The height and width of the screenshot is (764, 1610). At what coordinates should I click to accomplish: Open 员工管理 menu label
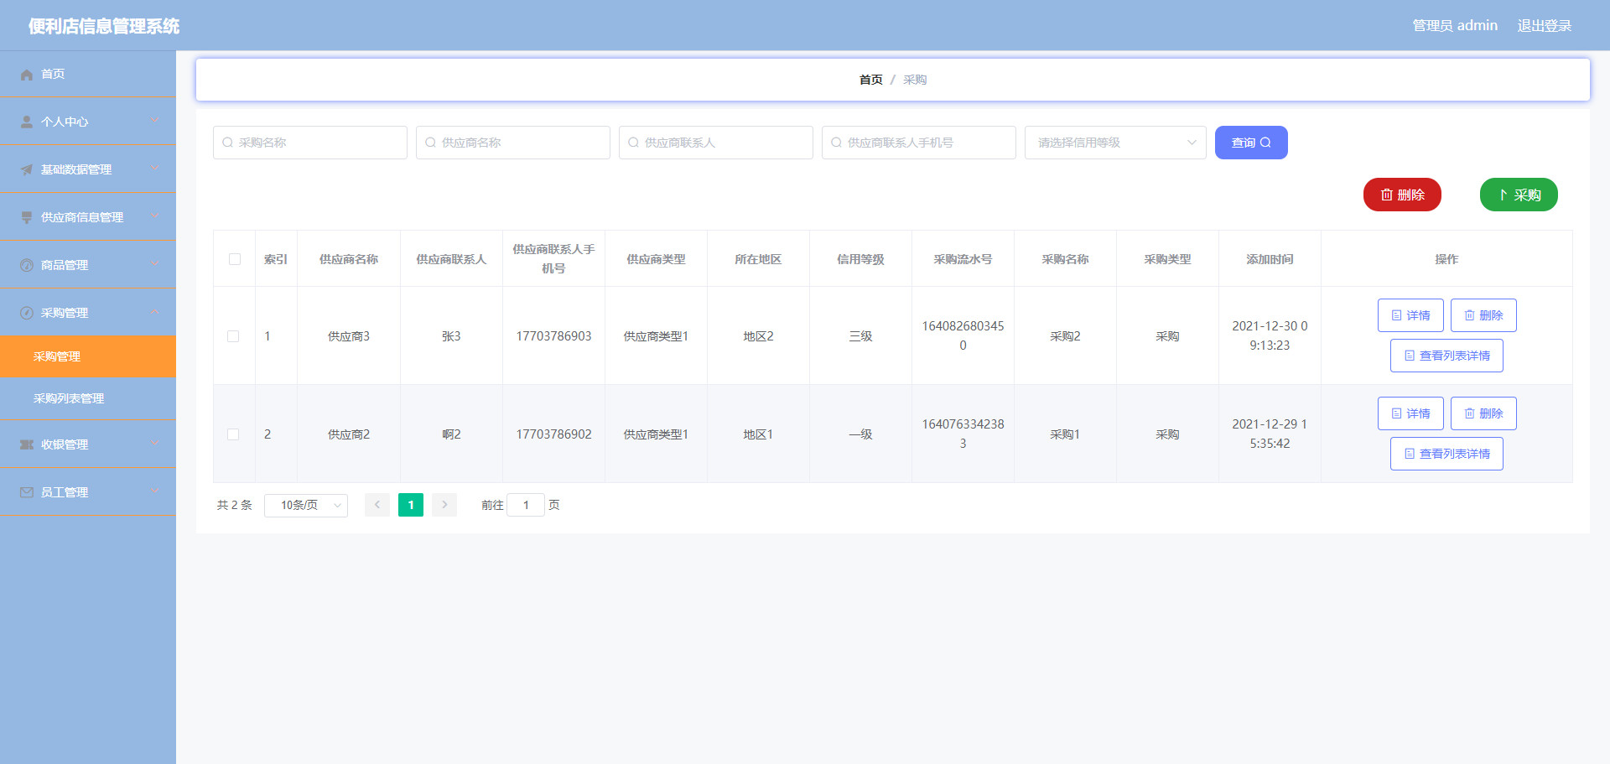tap(65, 492)
